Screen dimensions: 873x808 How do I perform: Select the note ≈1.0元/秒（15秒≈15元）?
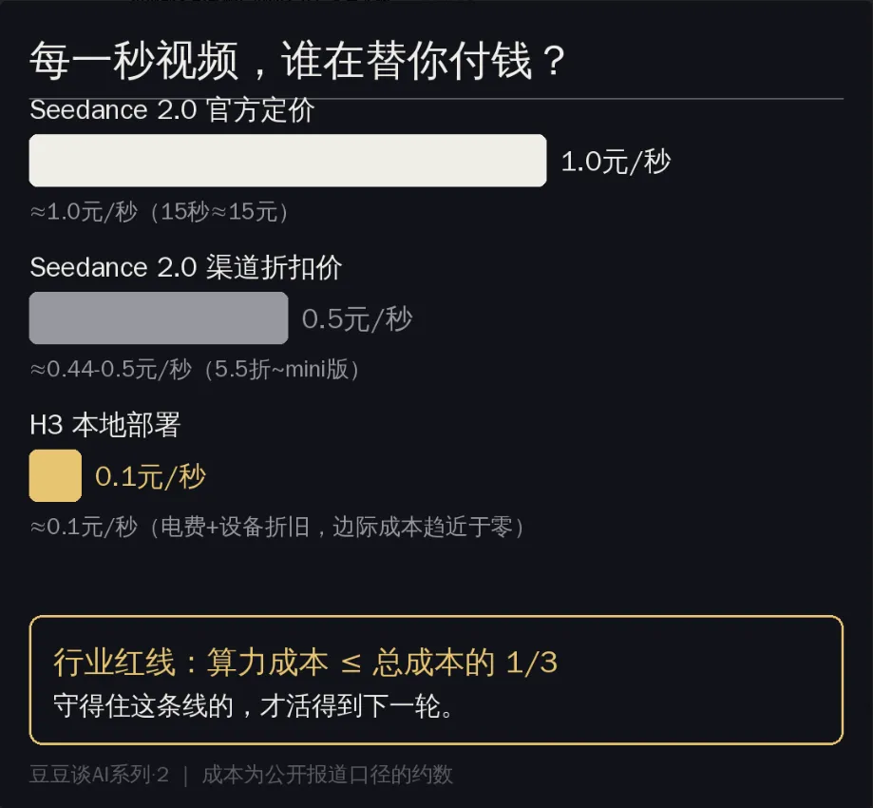click(160, 212)
